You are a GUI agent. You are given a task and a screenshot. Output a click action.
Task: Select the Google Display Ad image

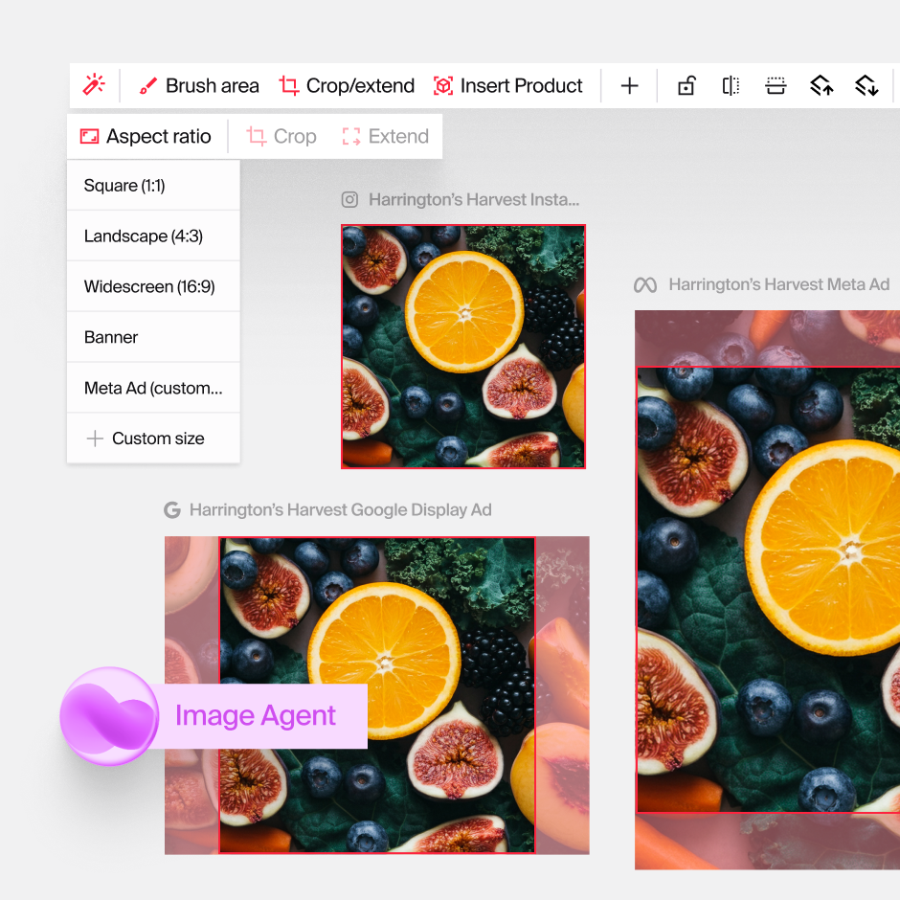[x=377, y=695]
